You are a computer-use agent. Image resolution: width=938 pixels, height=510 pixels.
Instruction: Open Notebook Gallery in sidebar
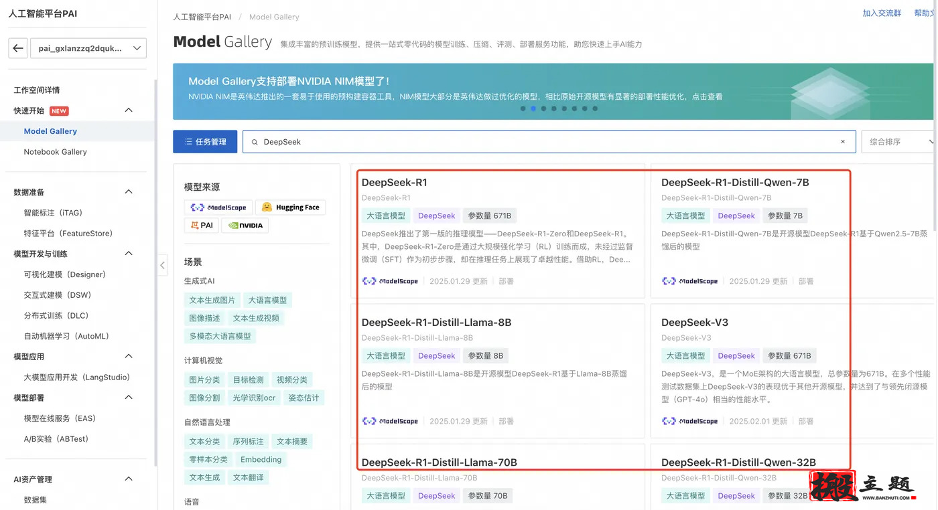(55, 152)
